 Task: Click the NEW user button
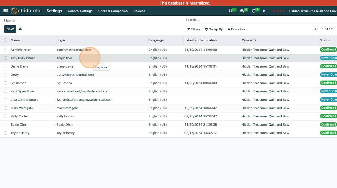tap(10, 29)
